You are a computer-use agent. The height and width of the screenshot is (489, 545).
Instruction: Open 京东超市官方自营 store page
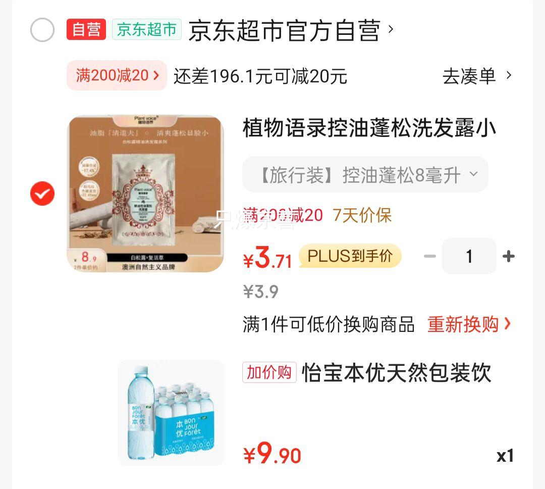(284, 31)
